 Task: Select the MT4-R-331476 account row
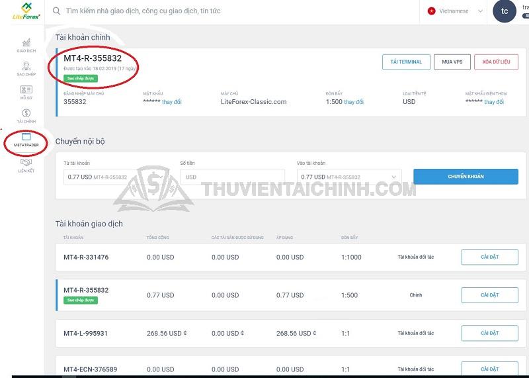coord(291,257)
